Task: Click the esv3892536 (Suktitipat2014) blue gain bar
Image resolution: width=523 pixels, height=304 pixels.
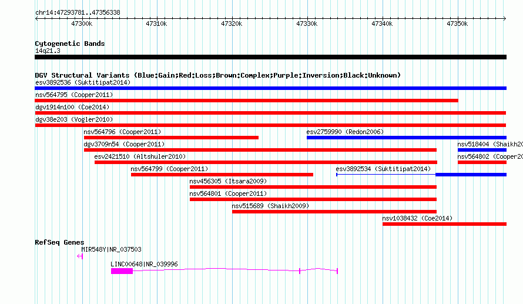Action: coord(270,88)
